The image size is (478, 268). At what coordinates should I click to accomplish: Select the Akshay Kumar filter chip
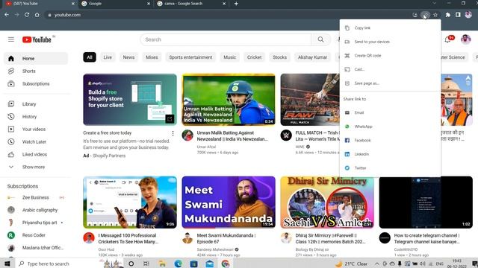coord(312,57)
